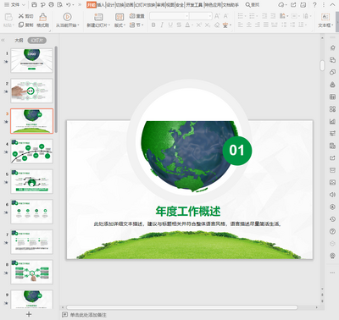Toggle left text alignment
This screenshot has height=320, width=339.
point(241,25)
